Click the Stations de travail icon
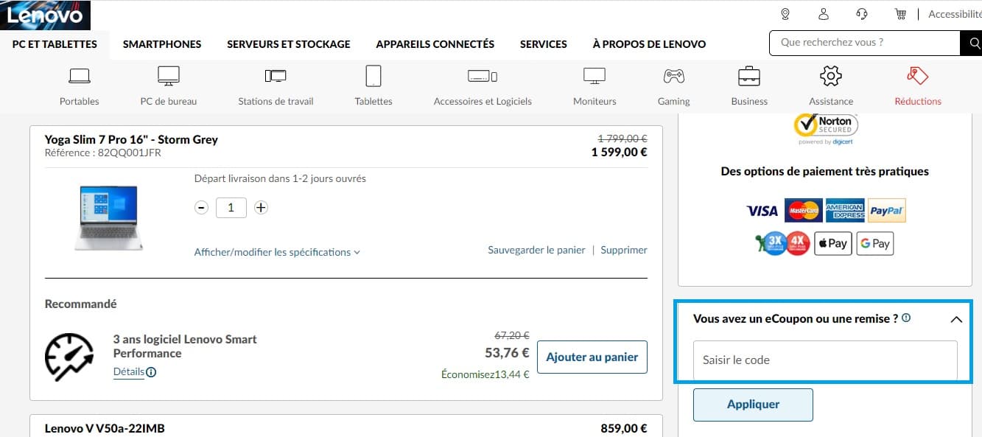 pos(275,76)
